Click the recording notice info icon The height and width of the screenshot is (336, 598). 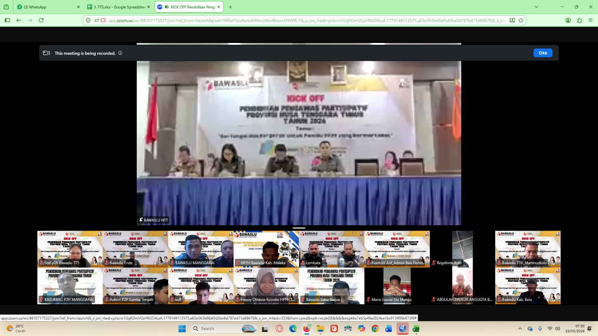(120, 53)
